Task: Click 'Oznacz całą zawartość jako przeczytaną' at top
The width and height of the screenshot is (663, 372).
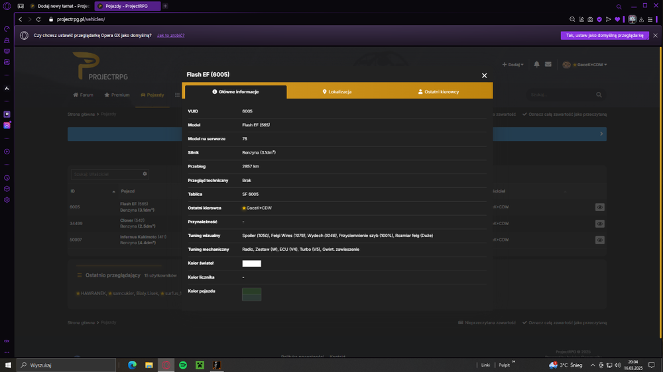Action: click(x=564, y=115)
